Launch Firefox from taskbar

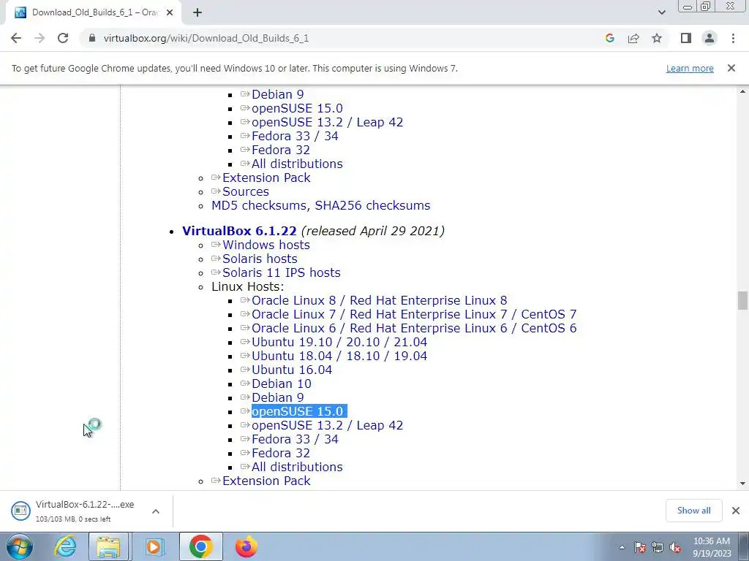(x=246, y=546)
